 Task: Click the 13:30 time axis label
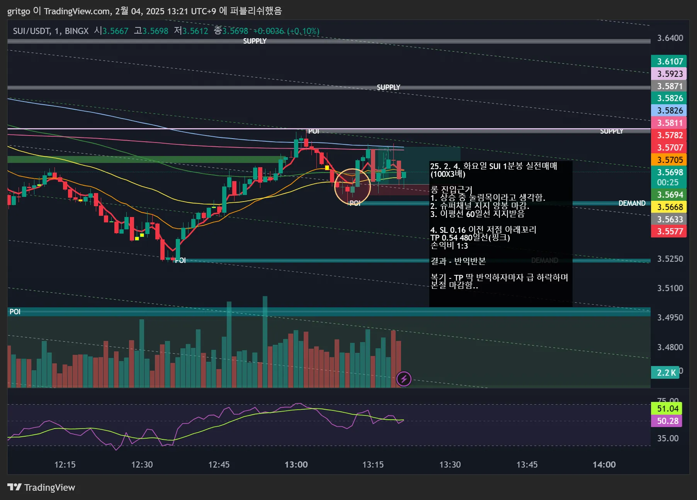pyautogui.click(x=450, y=464)
